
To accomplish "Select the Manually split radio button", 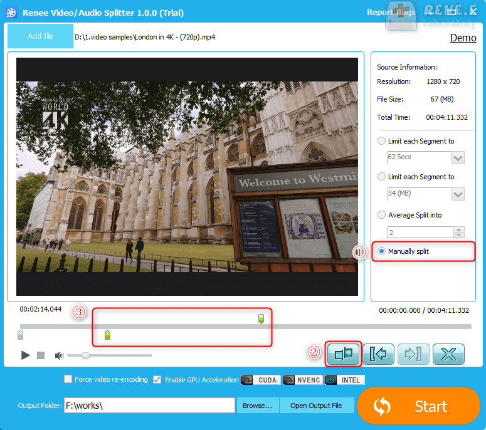I will click(x=381, y=251).
